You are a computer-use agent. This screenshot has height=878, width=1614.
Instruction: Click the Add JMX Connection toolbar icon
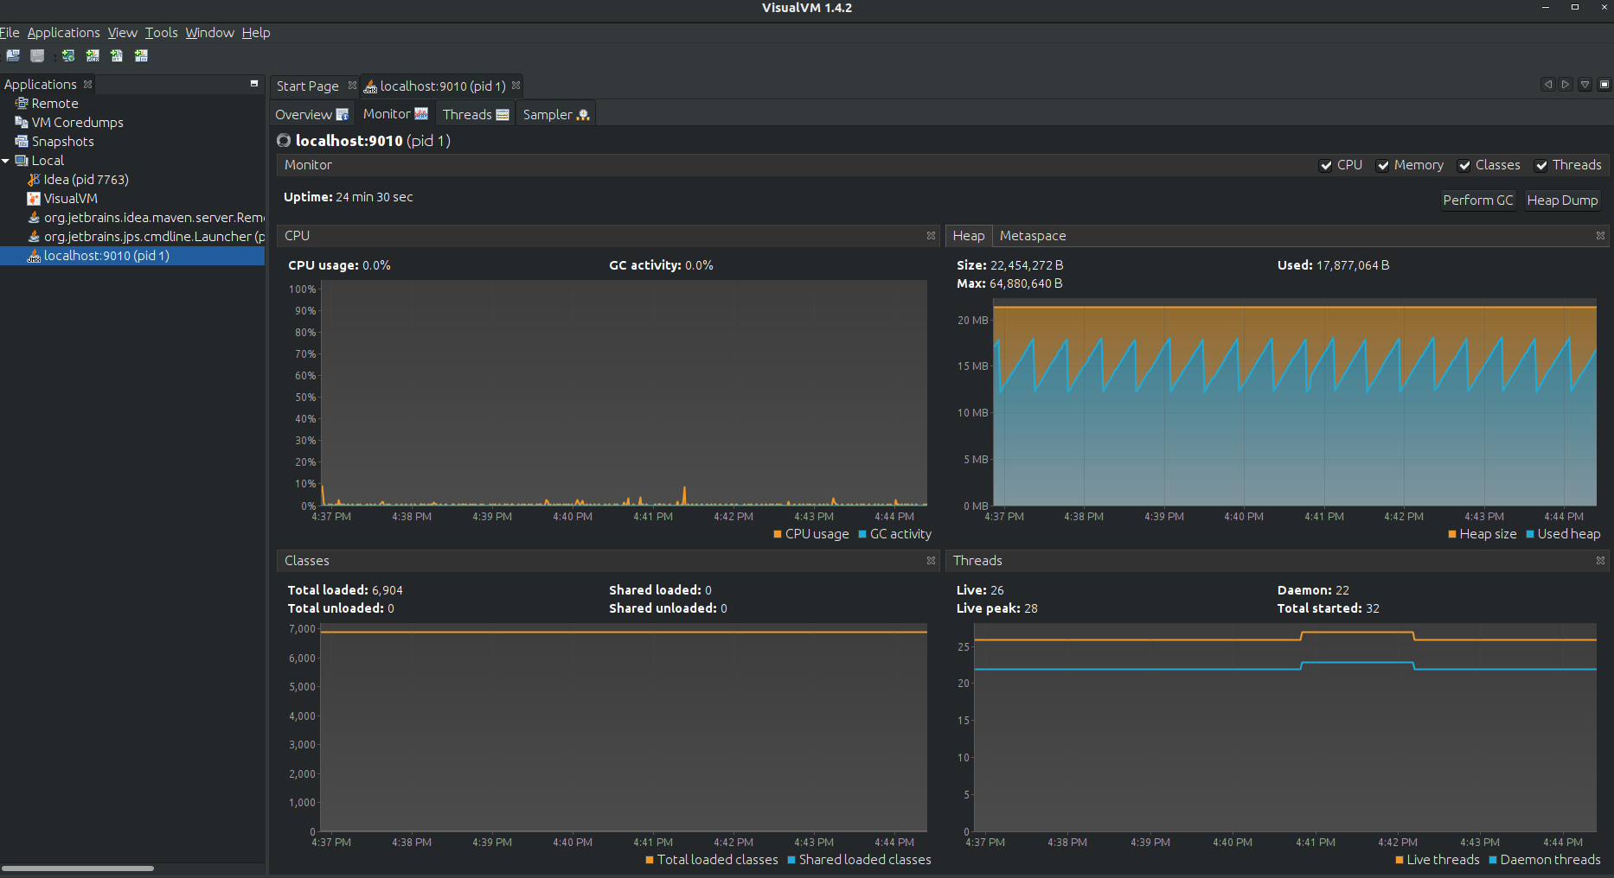click(x=93, y=55)
